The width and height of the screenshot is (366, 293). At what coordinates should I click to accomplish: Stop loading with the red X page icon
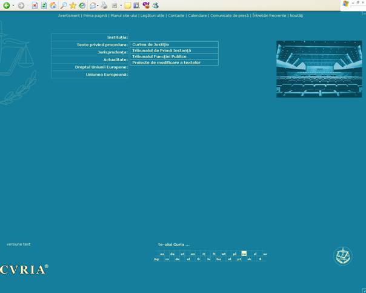(35, 5)
